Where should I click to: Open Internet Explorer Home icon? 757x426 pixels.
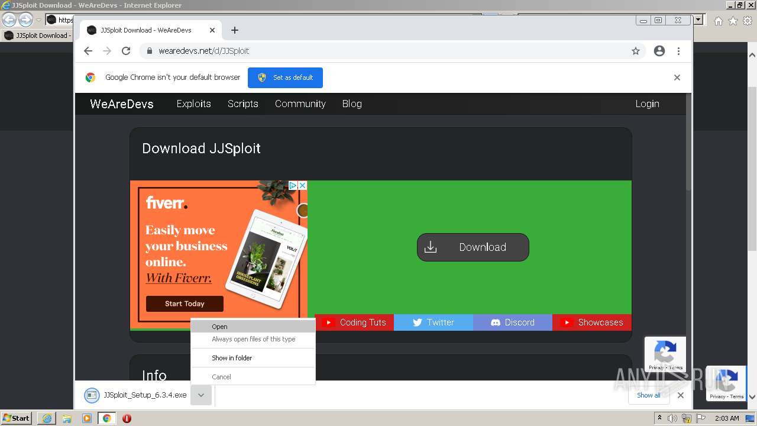[x=718, y=21]
